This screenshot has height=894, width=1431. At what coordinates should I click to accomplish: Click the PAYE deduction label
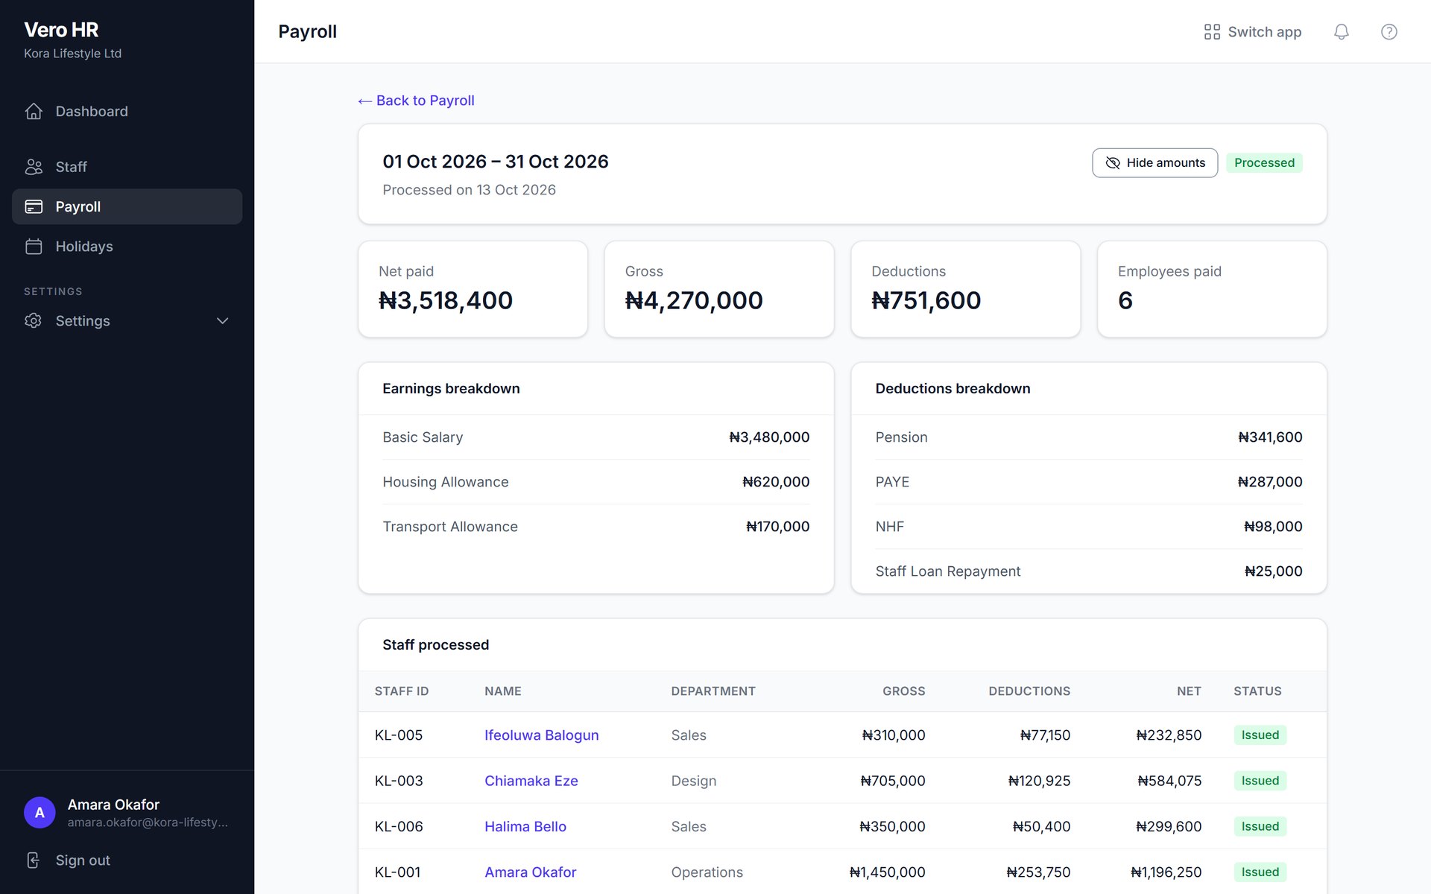click(x=892, y=482)
